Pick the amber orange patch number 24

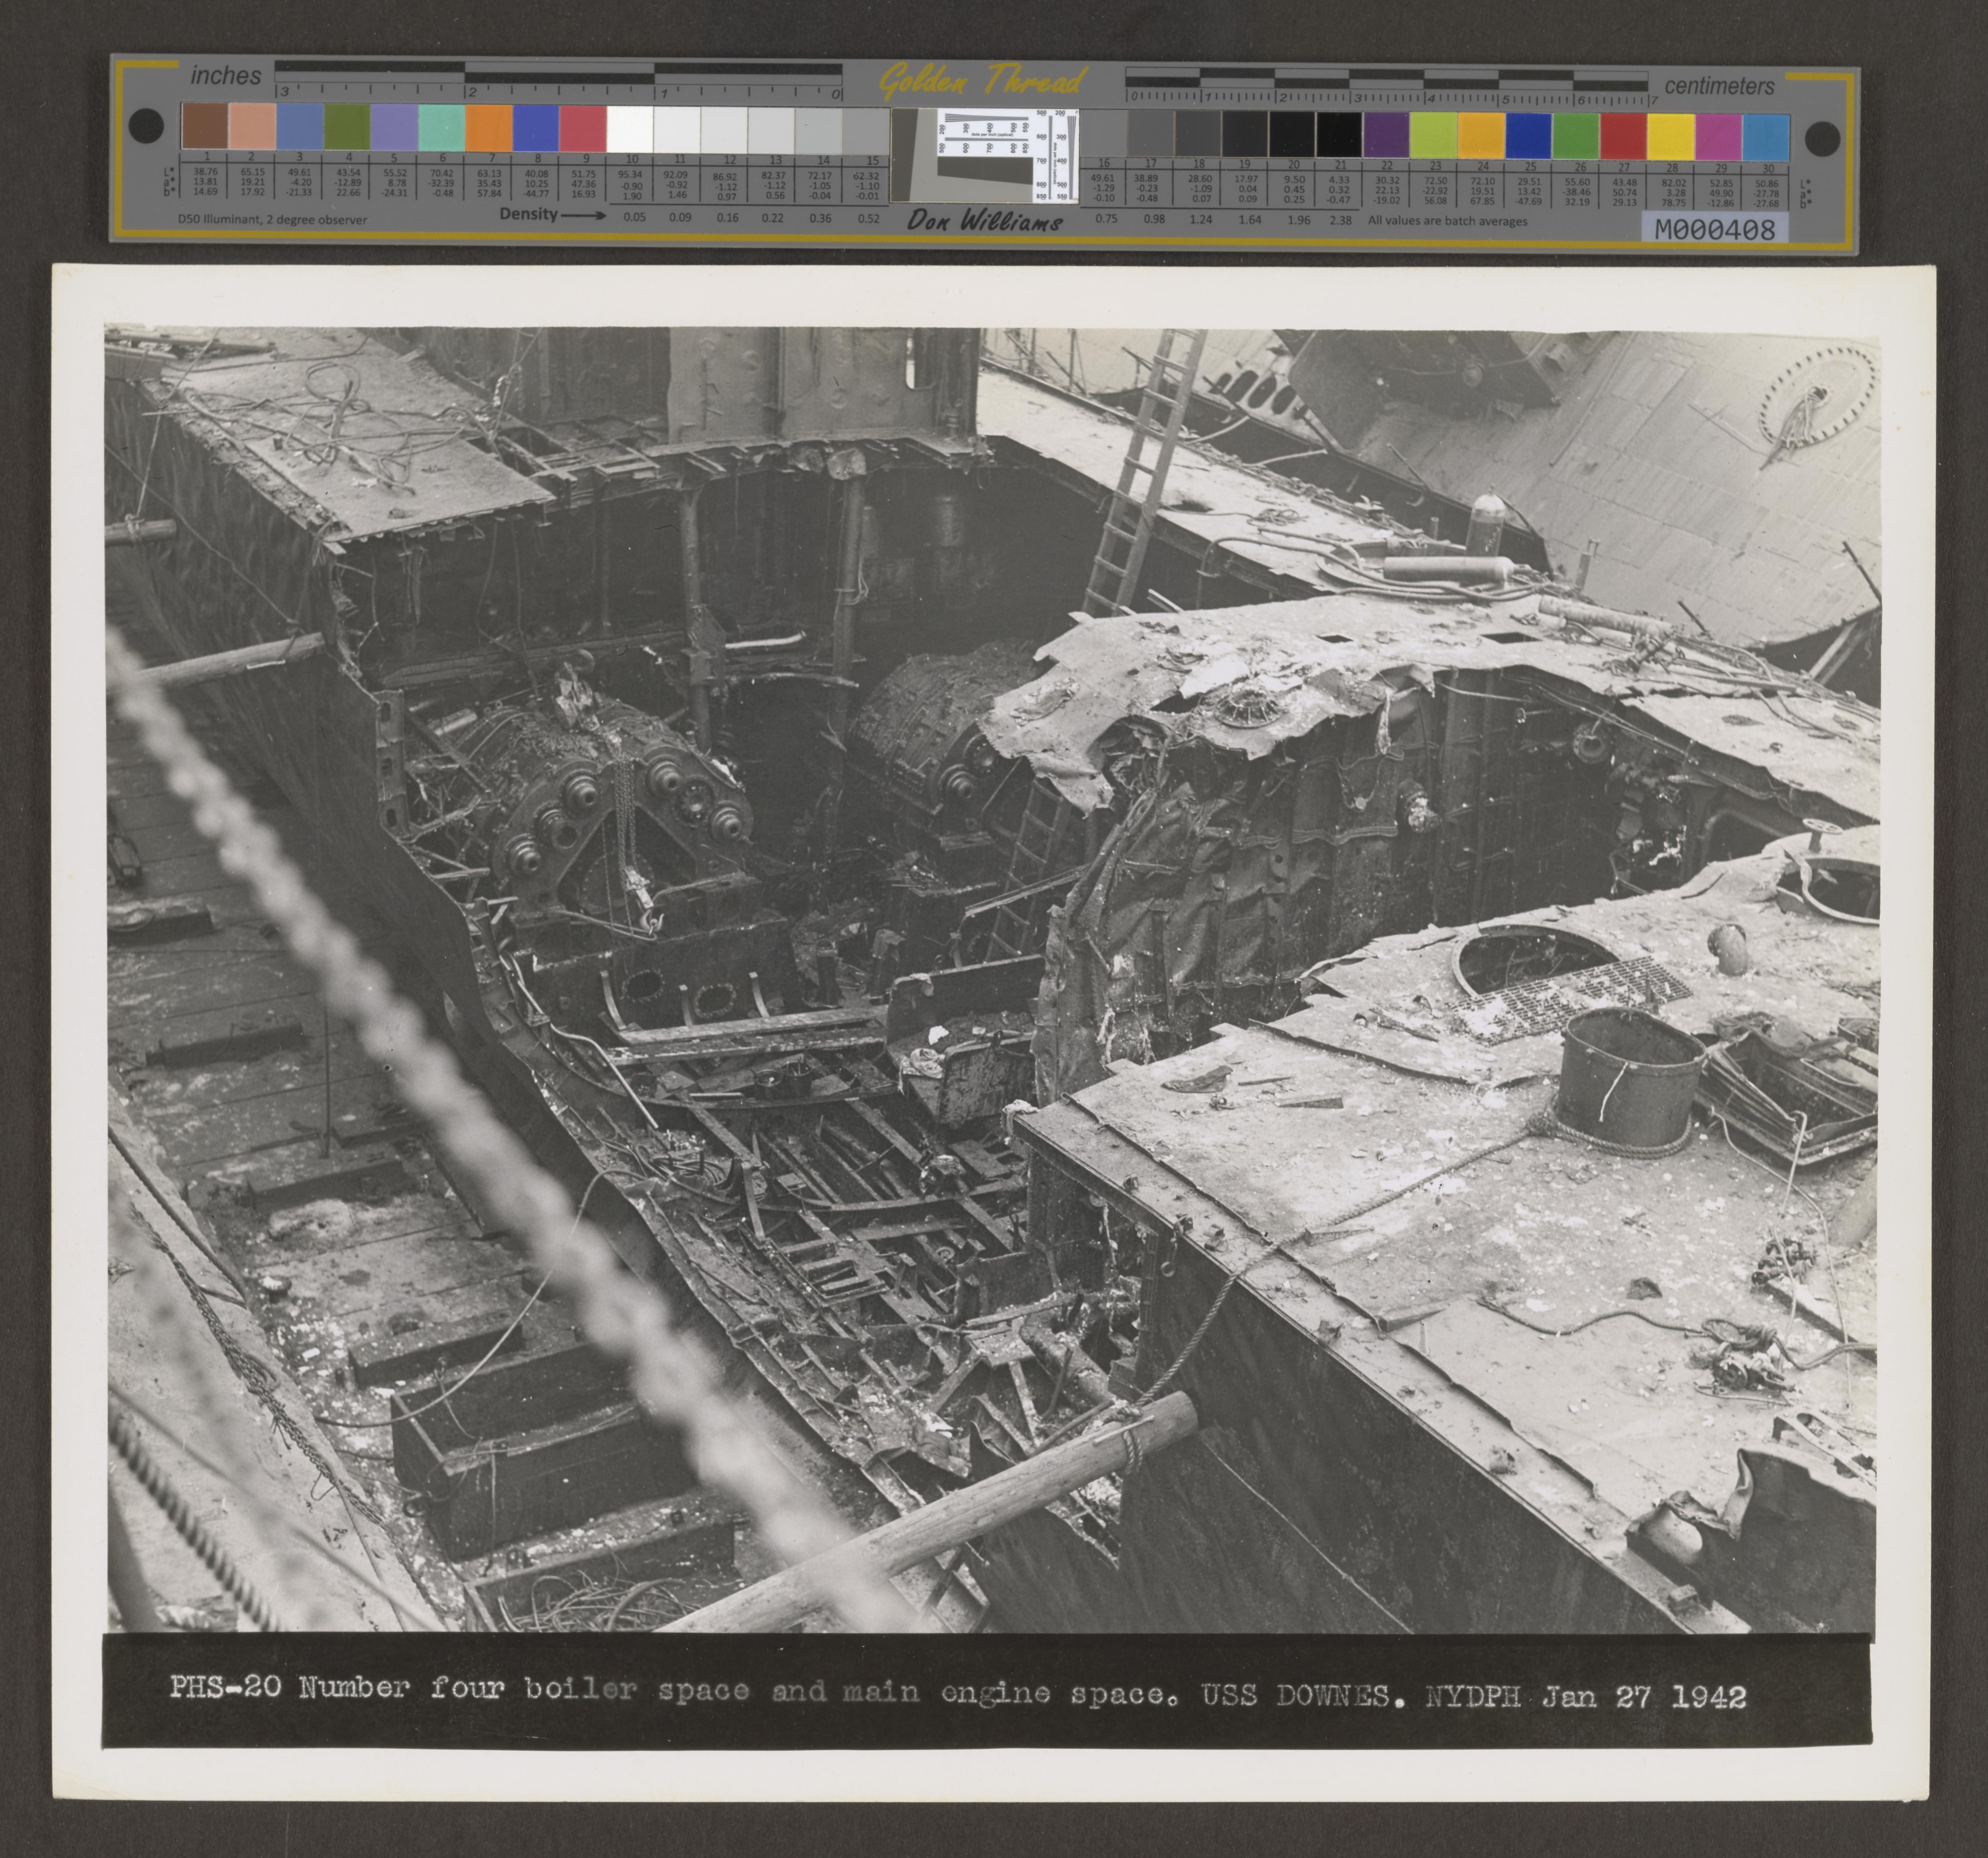[x=1481, y=136]
